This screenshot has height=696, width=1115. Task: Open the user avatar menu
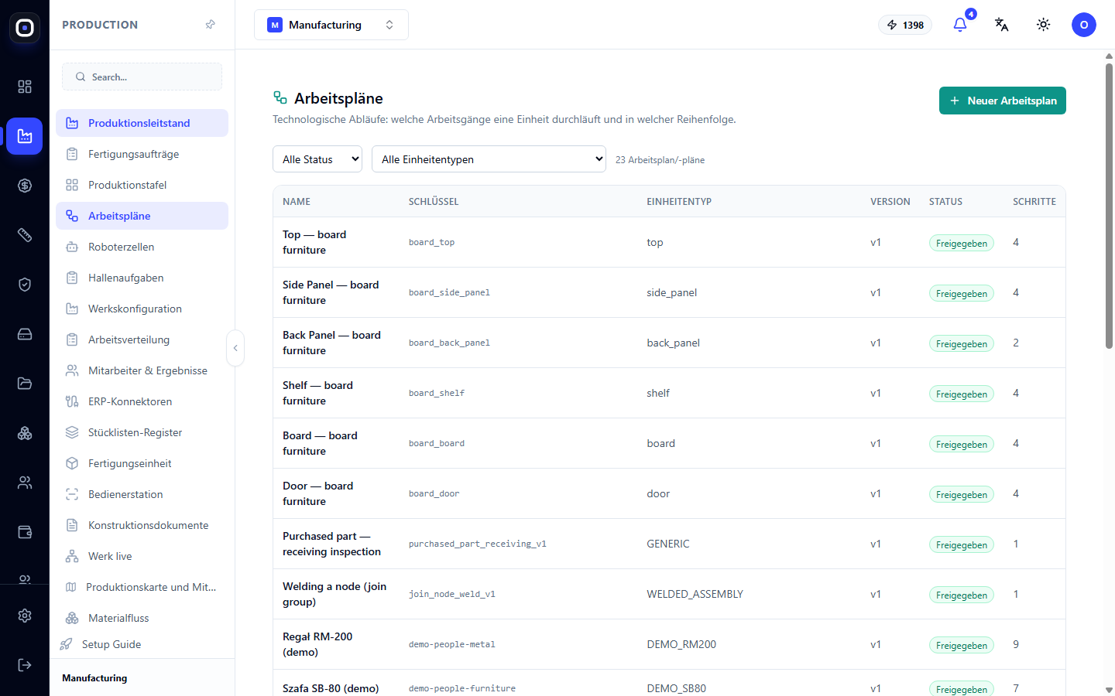[x=1084, y=25]
